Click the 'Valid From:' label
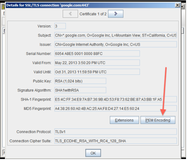The image size is (187, 160). tap(42, 63)
